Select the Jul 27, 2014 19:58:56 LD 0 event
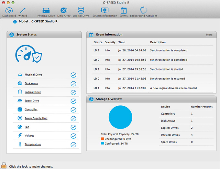220x169 pixels. tap(152, 60)
